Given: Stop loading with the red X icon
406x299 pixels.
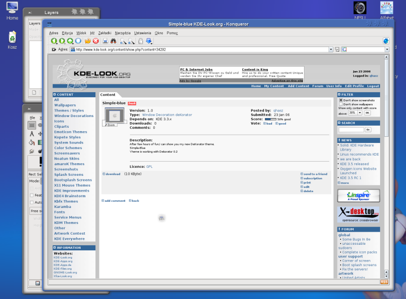Looking at the screenshot, I should click(x=95, y=41).
